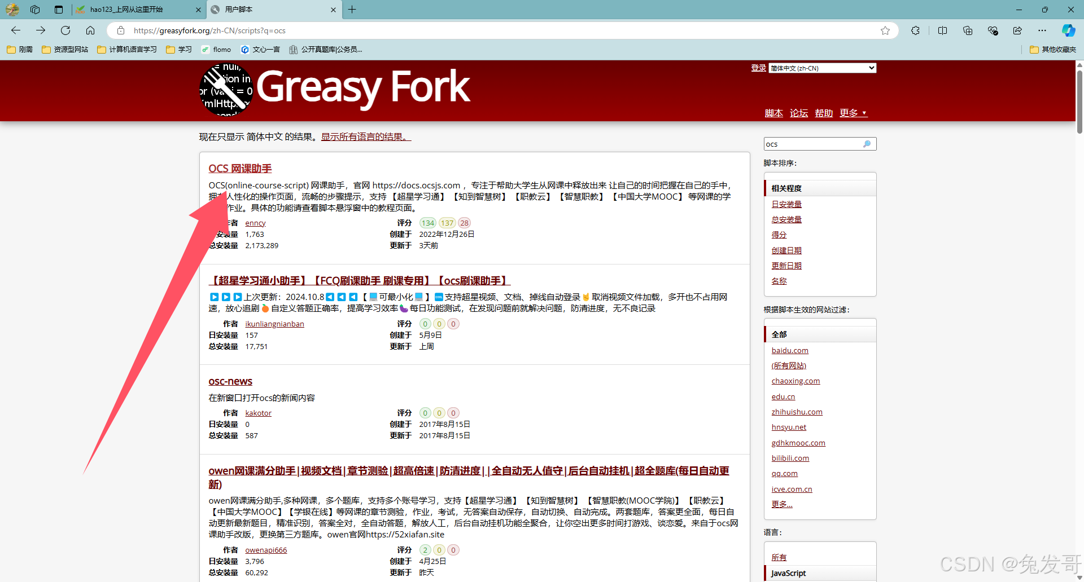Viewport: 1084px width, 582px height.
Task: Open the 公开真题库 bookmark
Action: click(x=326, y=50)
